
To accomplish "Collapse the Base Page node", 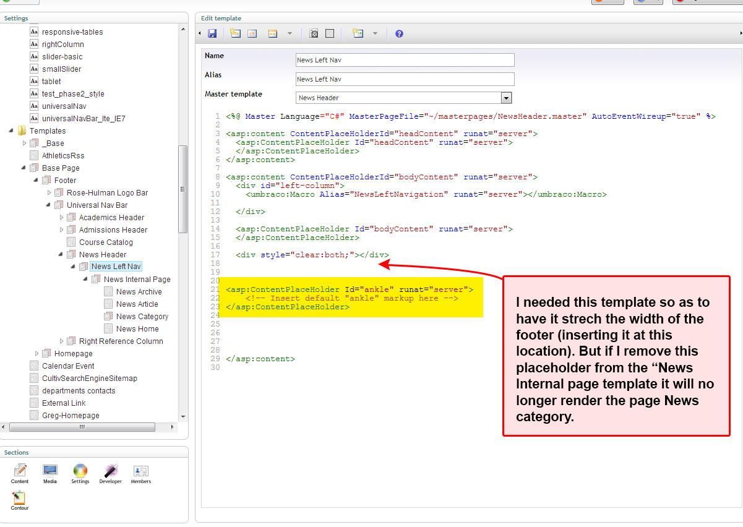I will pyautogui.click(x=24, y=168).
